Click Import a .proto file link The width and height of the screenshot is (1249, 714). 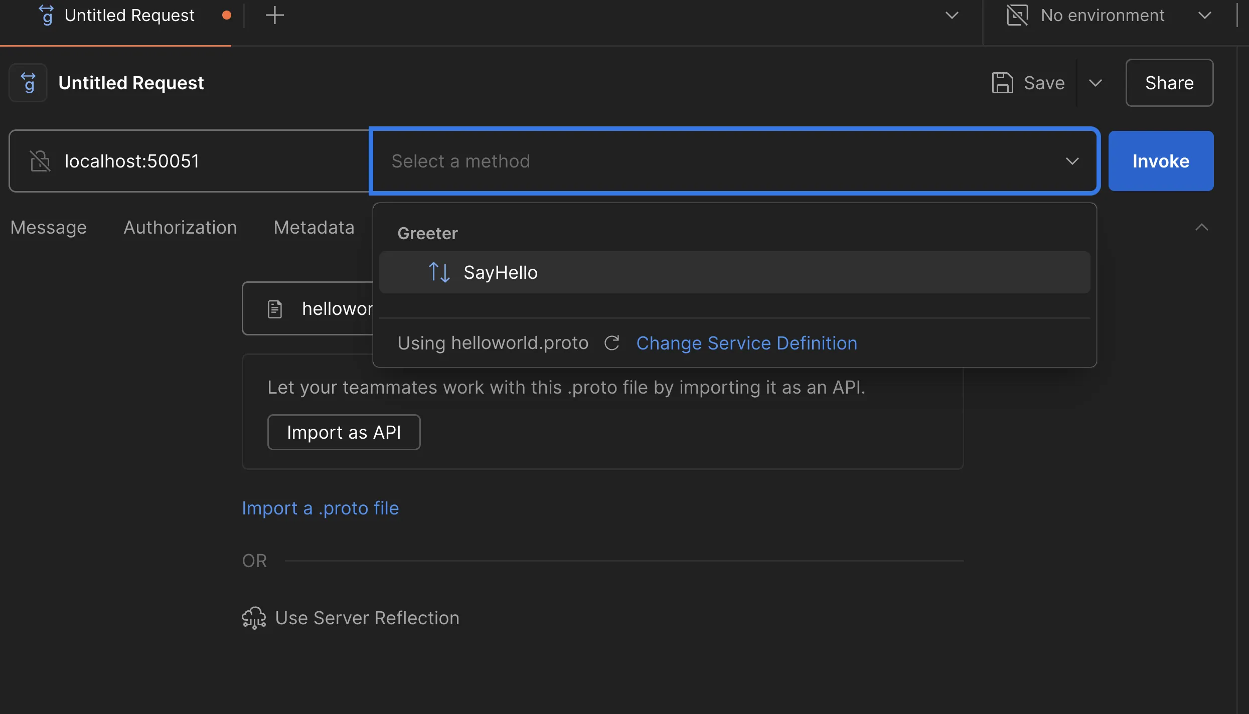tap(321, 507)
